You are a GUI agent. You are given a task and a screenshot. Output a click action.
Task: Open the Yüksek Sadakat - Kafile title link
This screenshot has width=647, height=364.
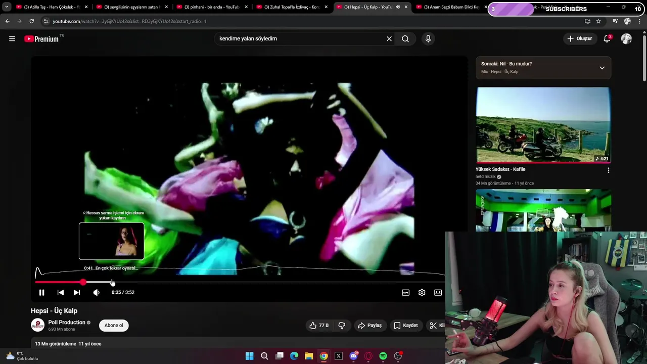[500, 169]
